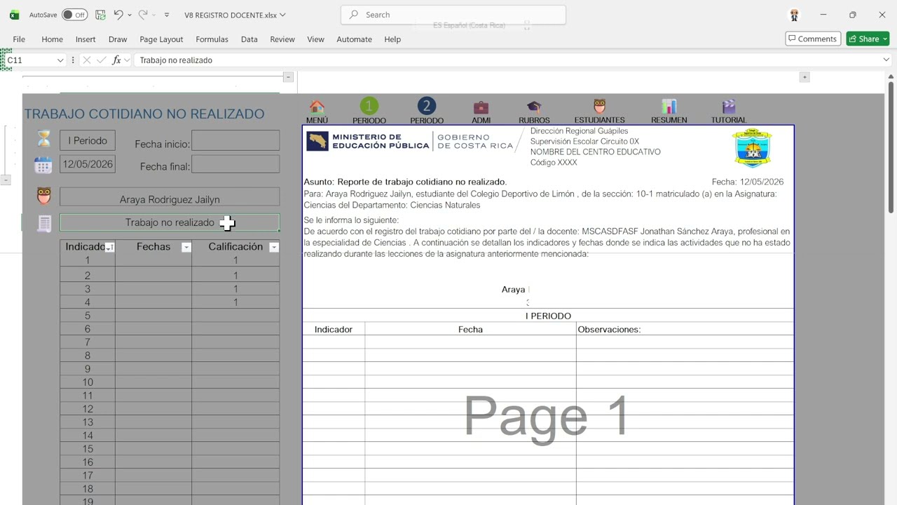Image resolution: width=897 pixels, height=505 pixels.
Task: Click the Comments button
Action: [x=813, y=39]
